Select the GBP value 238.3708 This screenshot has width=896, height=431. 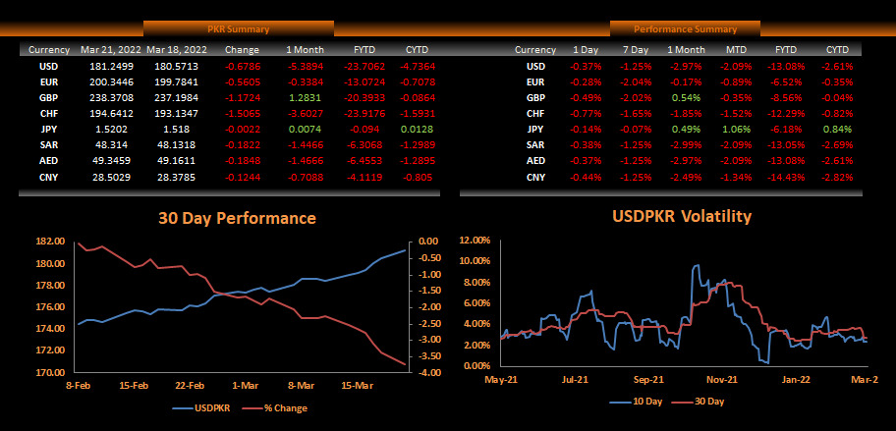[x=107, y=98]
